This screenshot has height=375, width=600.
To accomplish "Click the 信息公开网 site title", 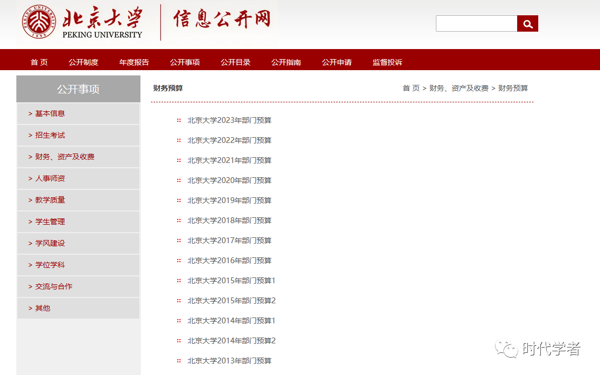I will tap(222, 19).
